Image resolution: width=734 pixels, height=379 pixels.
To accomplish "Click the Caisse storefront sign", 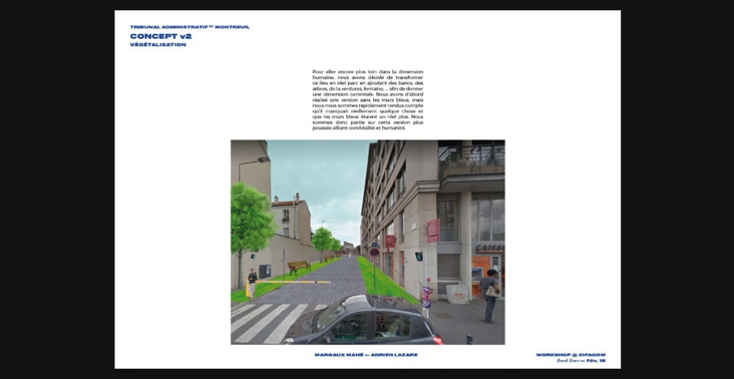I will pyautogui.click(x=489, y=248).
